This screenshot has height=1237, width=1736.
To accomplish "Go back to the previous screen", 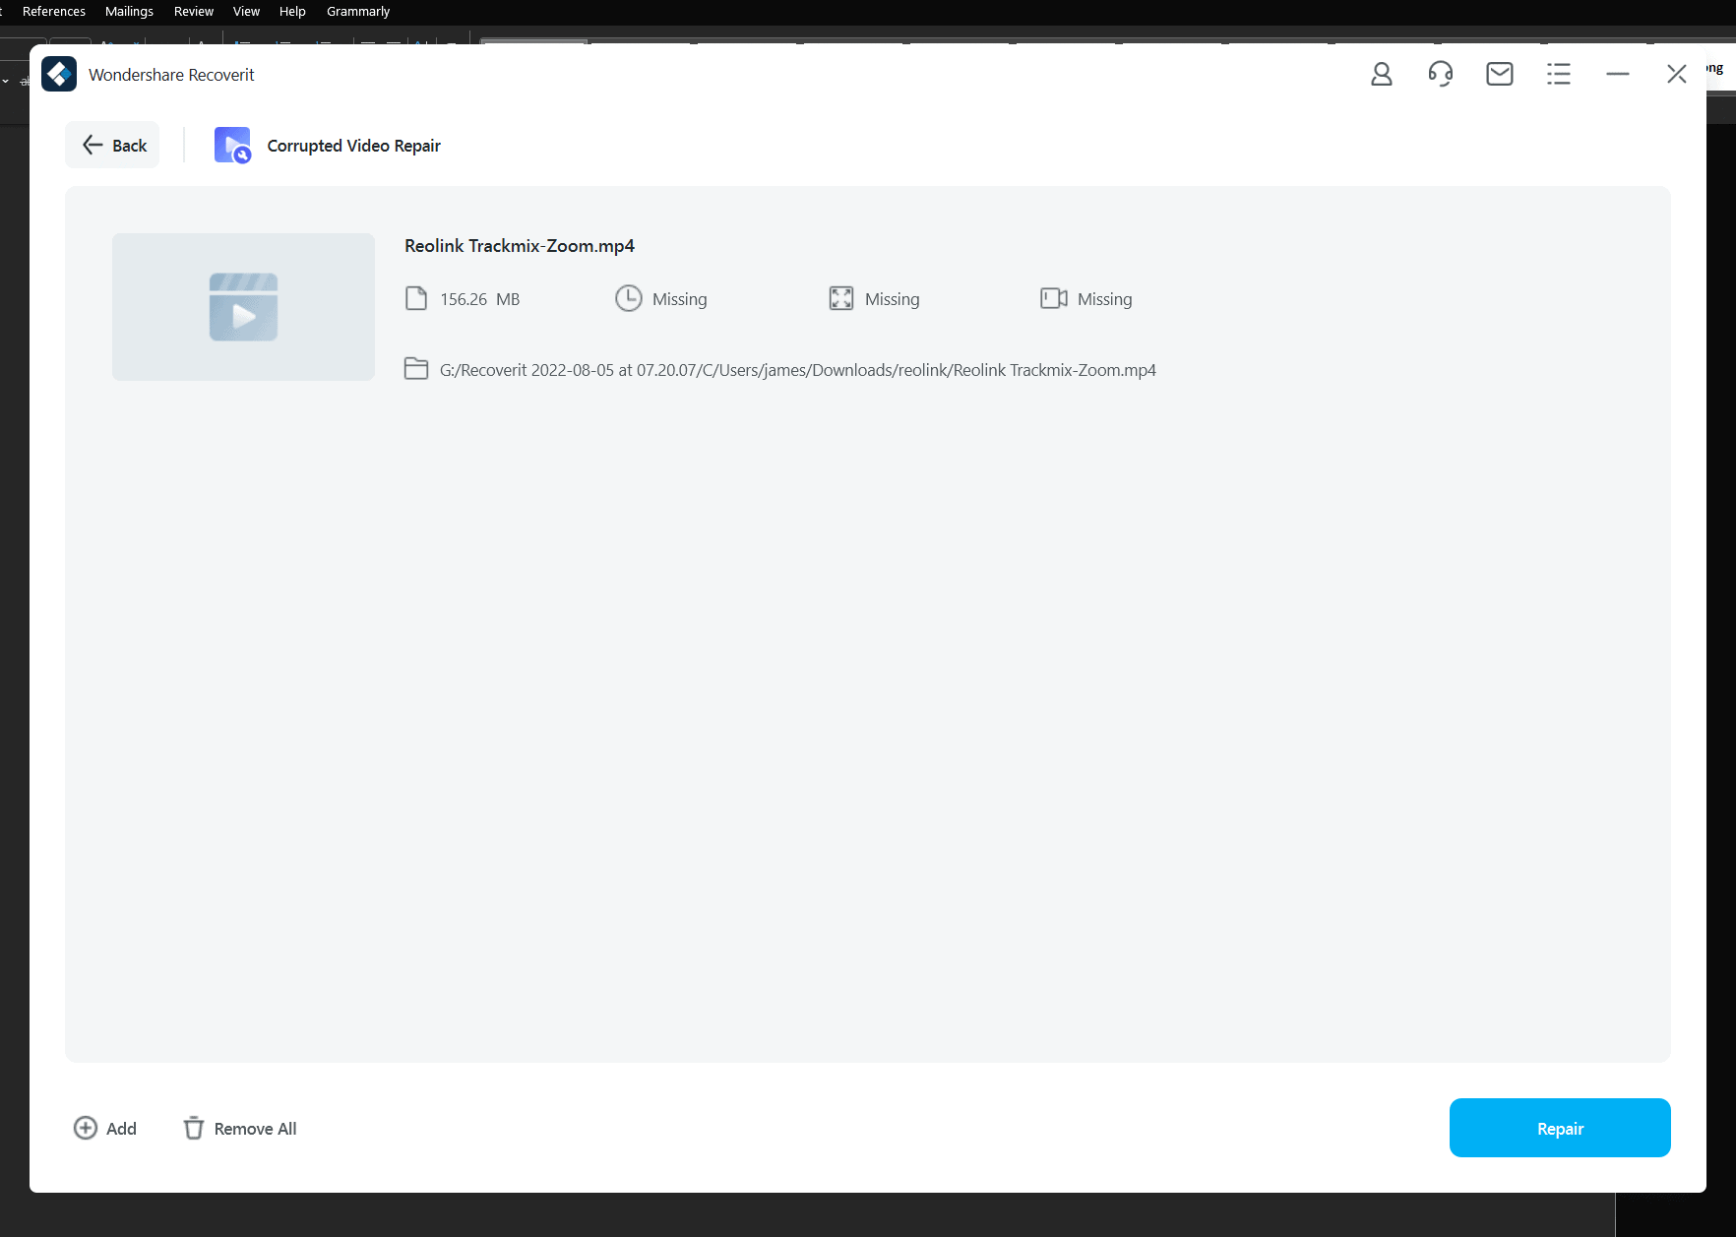I will point(113,146).
